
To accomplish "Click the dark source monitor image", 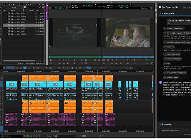I will tap(75, 32).
